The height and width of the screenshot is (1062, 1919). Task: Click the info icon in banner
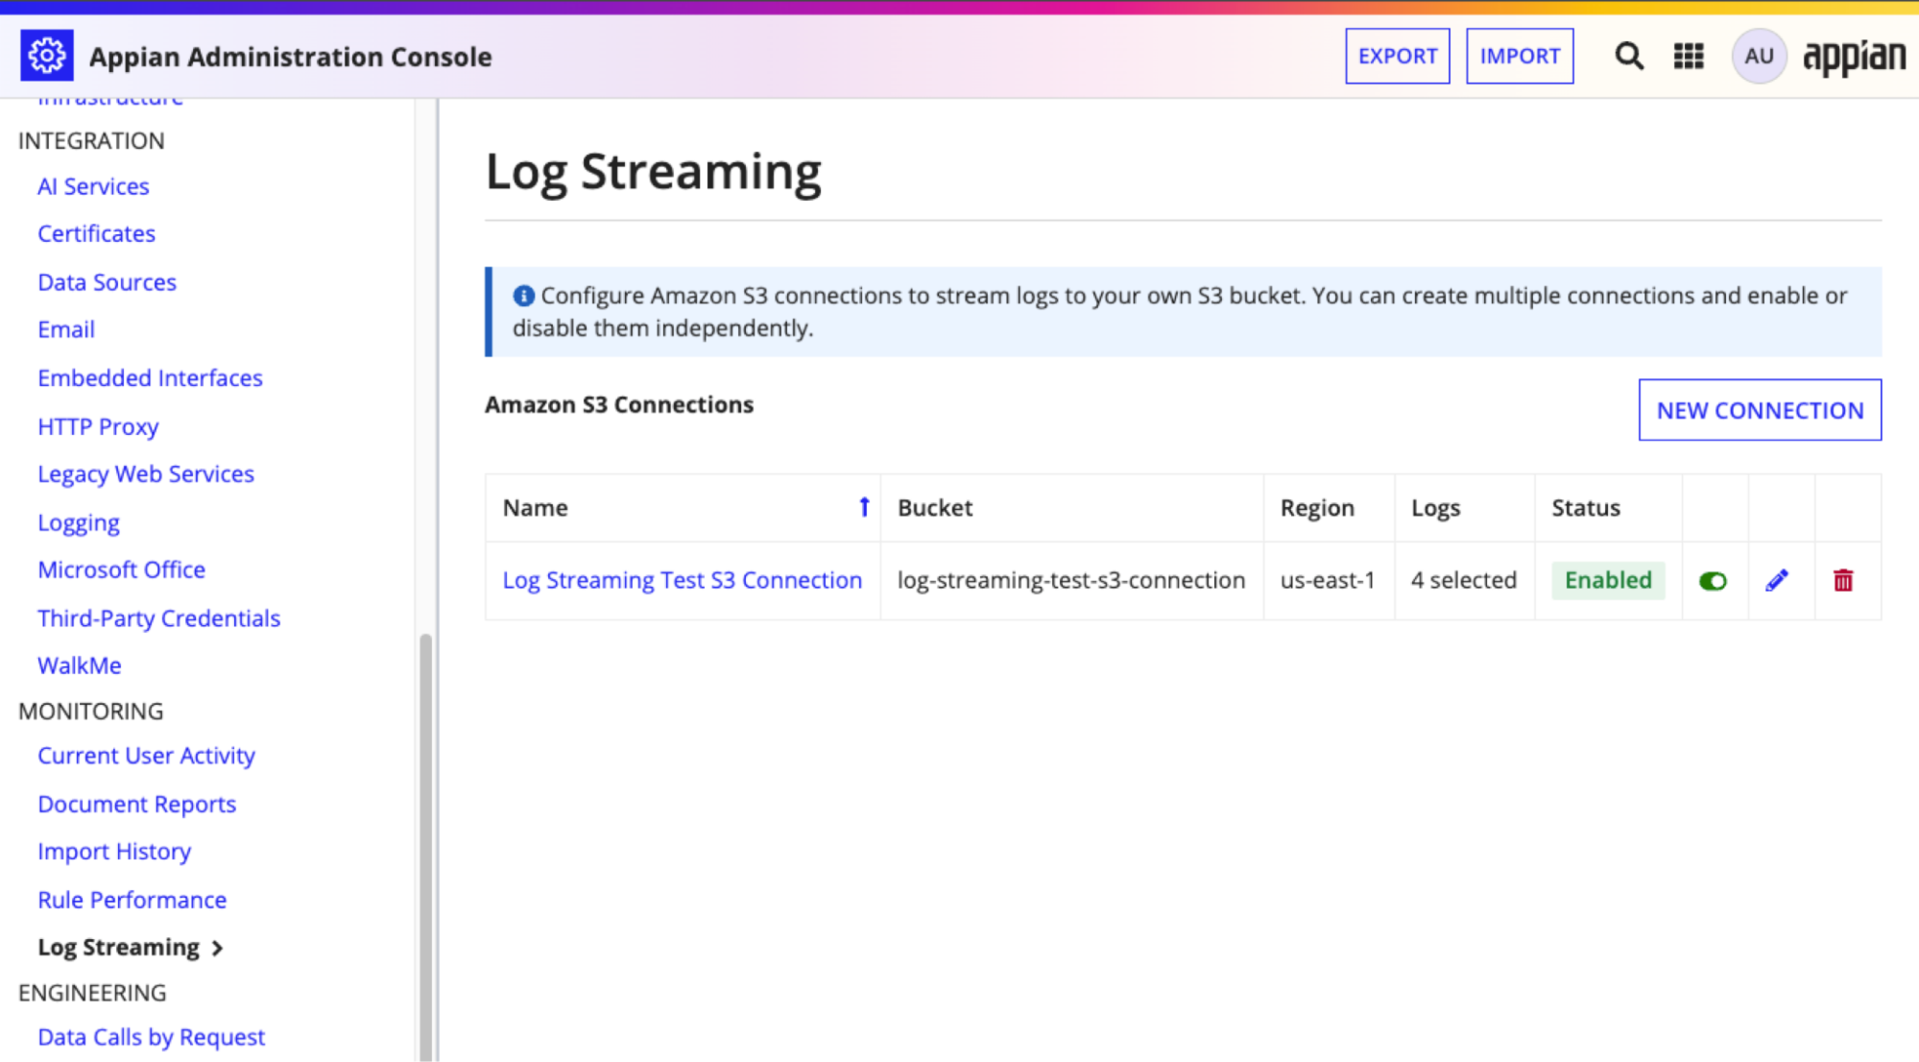pyautogui.click(x=523, y=296)
